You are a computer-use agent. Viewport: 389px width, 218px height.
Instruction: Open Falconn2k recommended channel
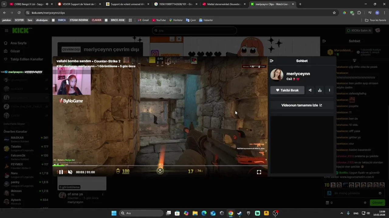pyautogui.click(x=26, y=157)
